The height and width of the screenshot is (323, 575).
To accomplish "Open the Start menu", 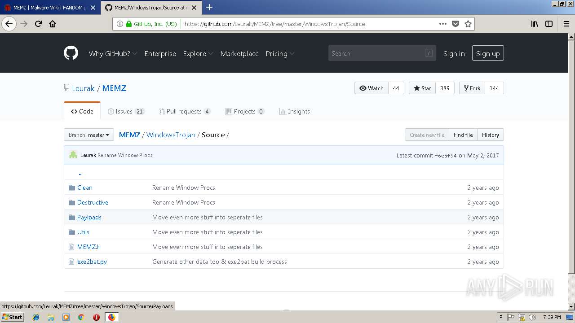I will 12,317.
